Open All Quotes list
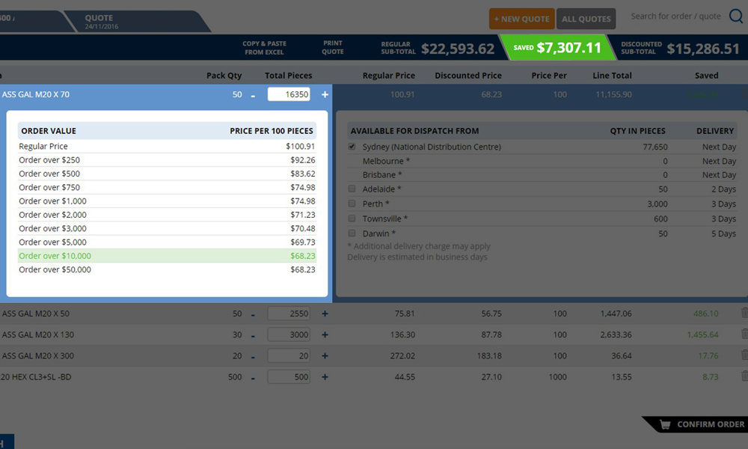 point(586,19)
